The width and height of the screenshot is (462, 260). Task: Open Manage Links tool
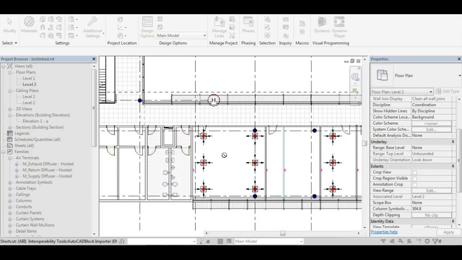click(219, 27)
